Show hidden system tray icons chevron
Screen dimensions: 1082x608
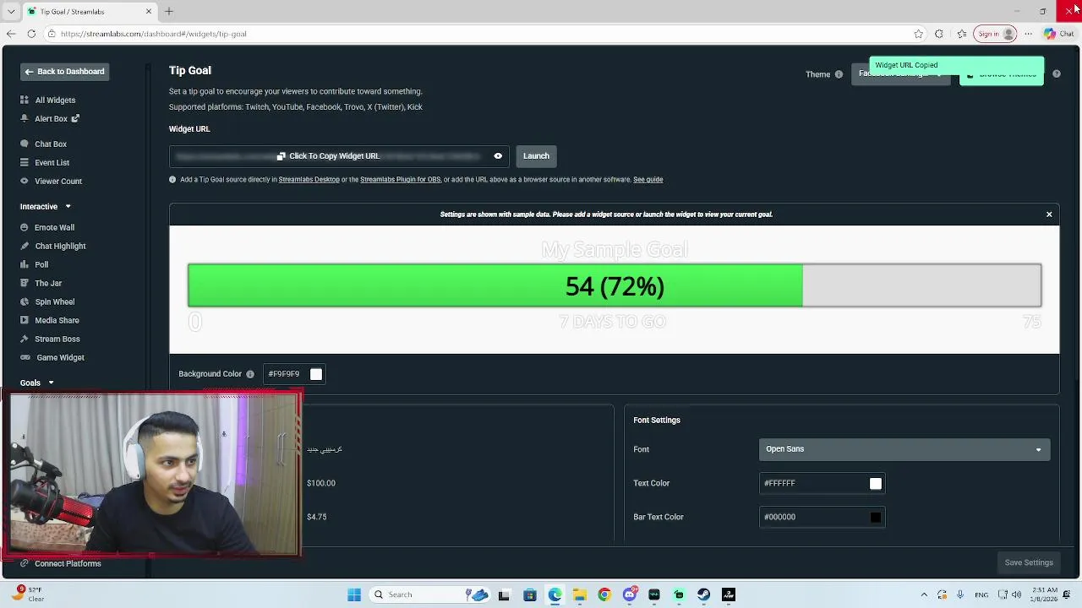click(x=924, y=594)
